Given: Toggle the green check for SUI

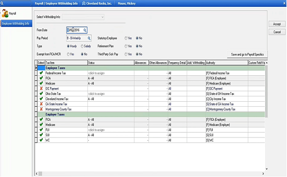Looking at the screenshot, I should tap(41, 135).
